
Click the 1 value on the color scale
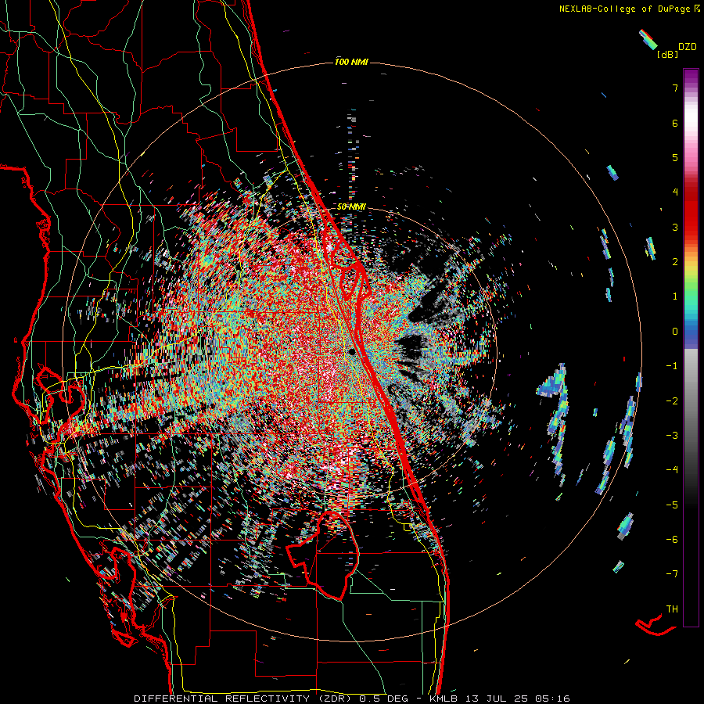(675, 296)
